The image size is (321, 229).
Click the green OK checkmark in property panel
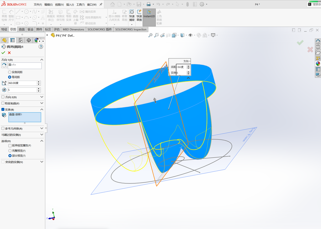(x=3, y=53)
